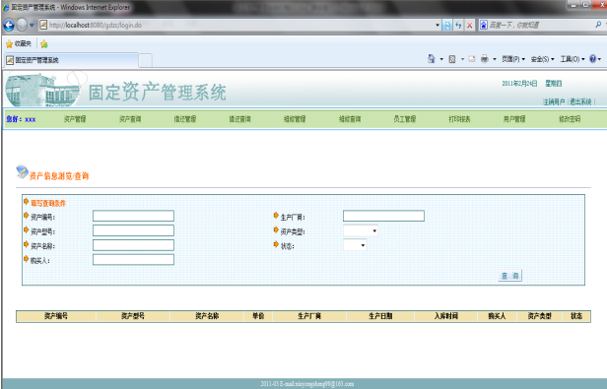607x389 pixels.
Task: Click the Baidu search provider icon
Action: click(484, 26)
